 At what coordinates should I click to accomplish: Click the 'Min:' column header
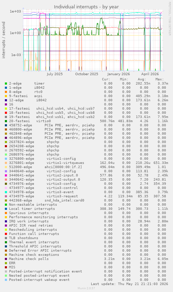point(124,79)
